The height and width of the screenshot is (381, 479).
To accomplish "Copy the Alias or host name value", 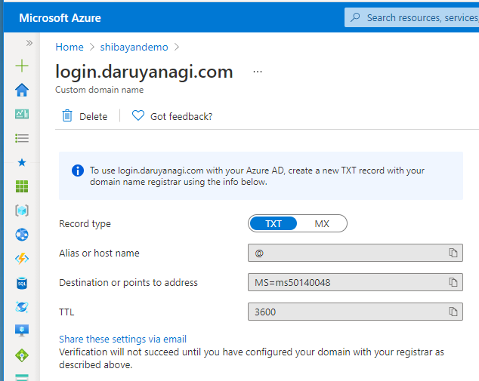I will [x=453, y=253].
